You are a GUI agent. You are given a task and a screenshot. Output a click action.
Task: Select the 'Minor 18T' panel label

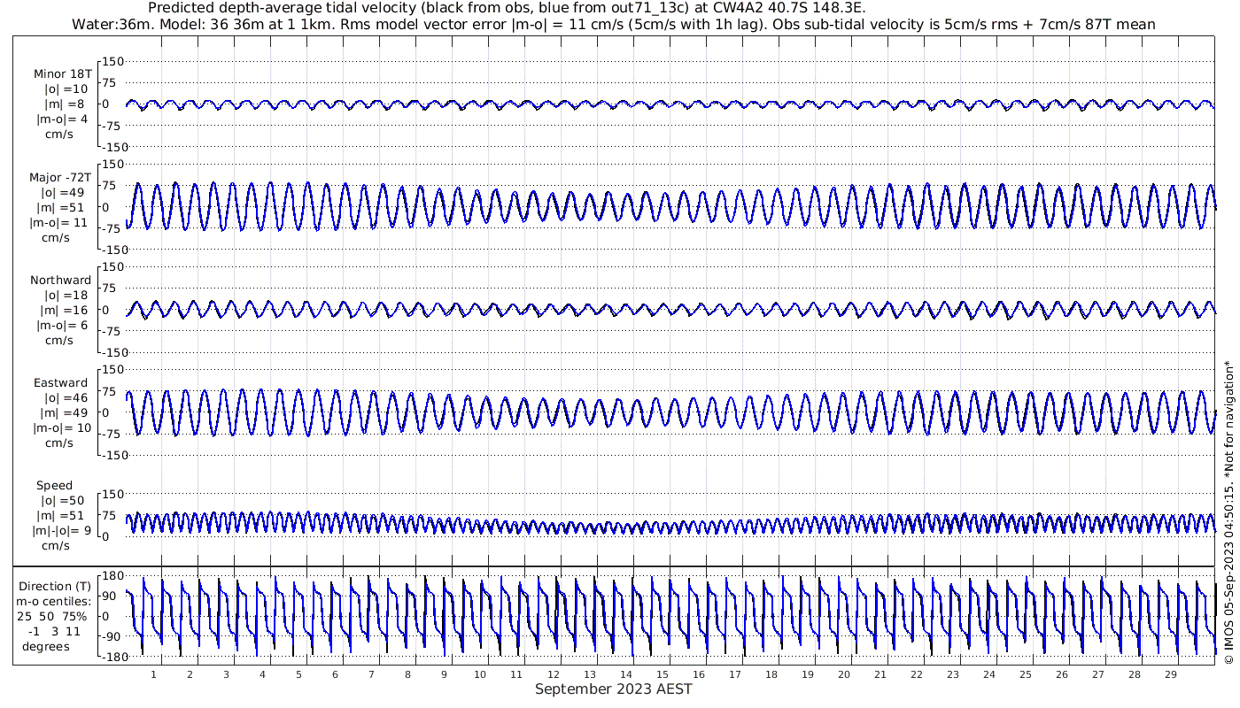click(x=62, y=73)
